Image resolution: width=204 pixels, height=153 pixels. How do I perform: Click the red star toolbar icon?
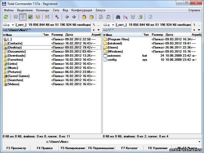57,17
